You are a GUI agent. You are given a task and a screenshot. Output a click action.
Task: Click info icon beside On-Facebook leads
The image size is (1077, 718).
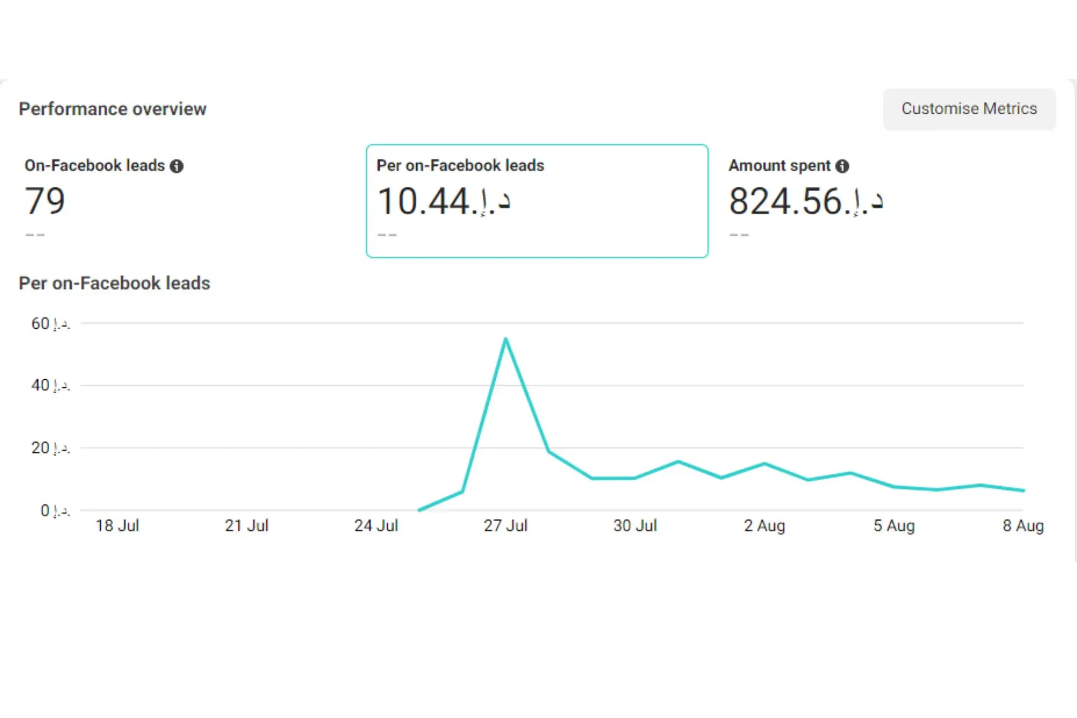point(177,166)
